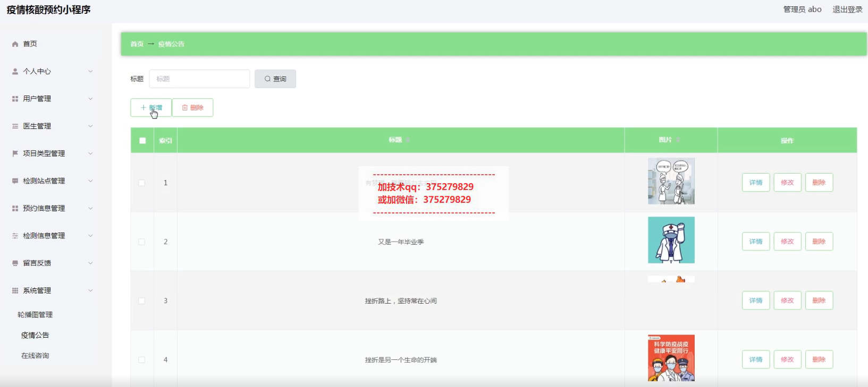
Task: Open 详情 for 挫折路上，坚持常在心间 row
Action: click(756, 300)
